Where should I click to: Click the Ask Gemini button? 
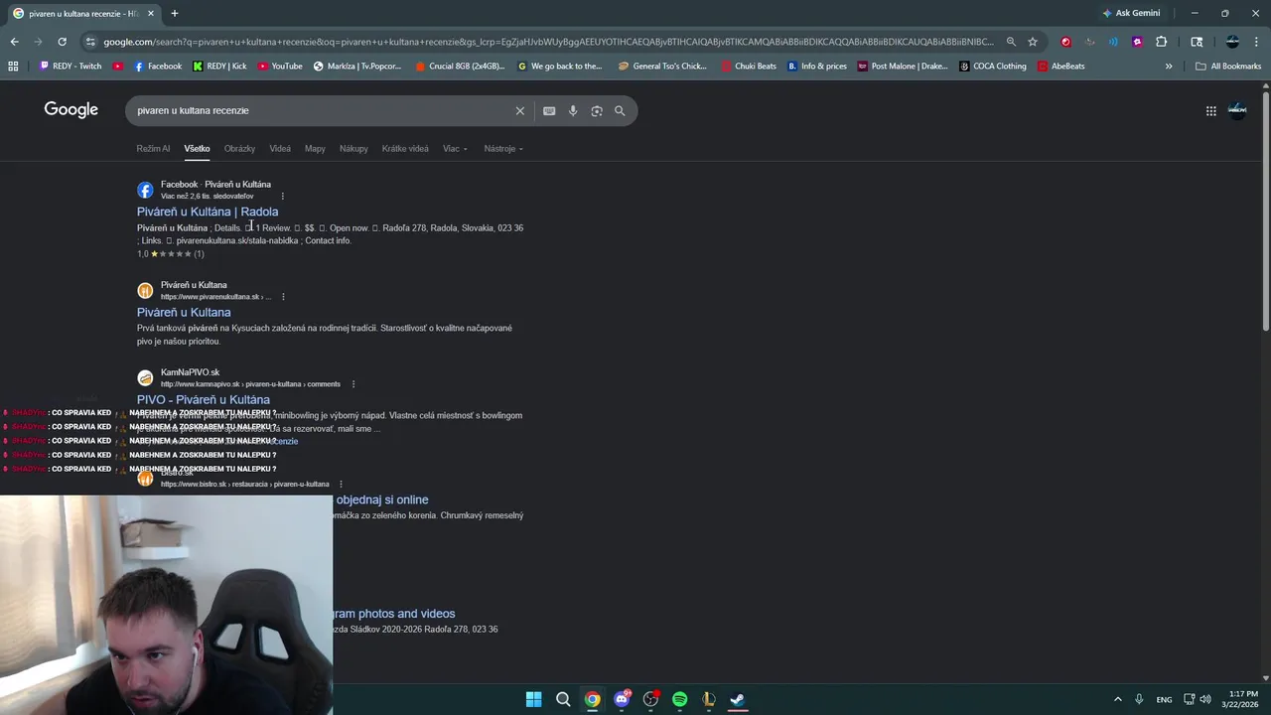click(1131, 13)
